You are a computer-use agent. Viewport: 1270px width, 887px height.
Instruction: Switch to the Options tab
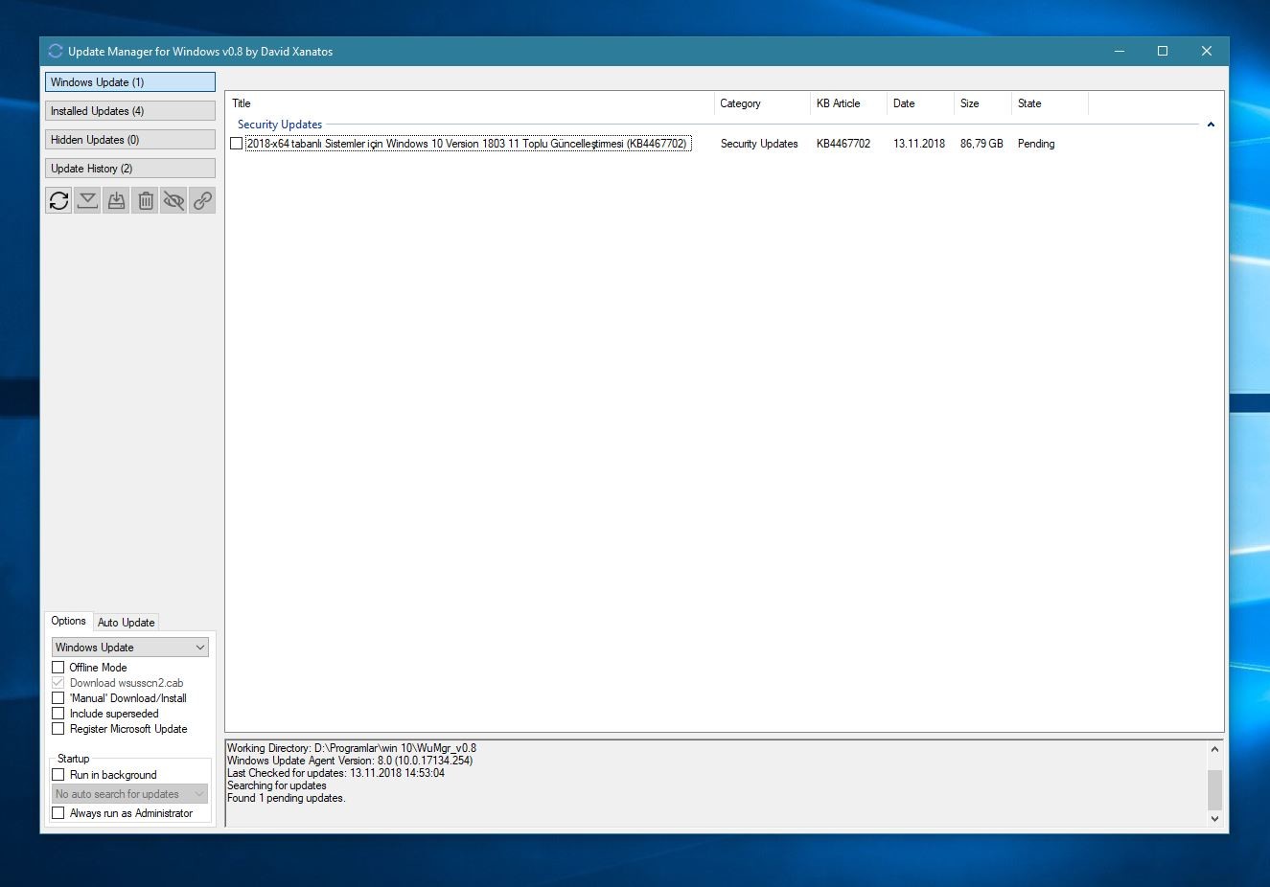[68, 621]
